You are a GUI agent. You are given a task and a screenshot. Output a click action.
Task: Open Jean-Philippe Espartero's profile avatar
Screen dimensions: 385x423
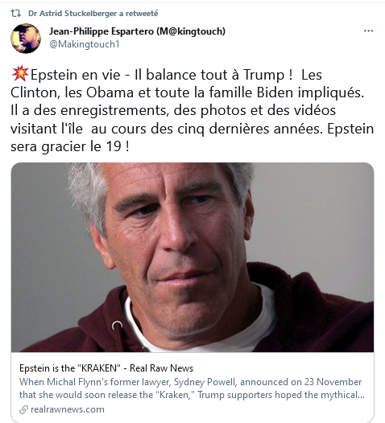(26, 39)
